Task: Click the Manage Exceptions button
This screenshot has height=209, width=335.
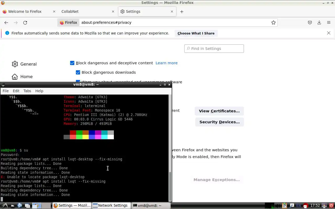Action: 217,180
